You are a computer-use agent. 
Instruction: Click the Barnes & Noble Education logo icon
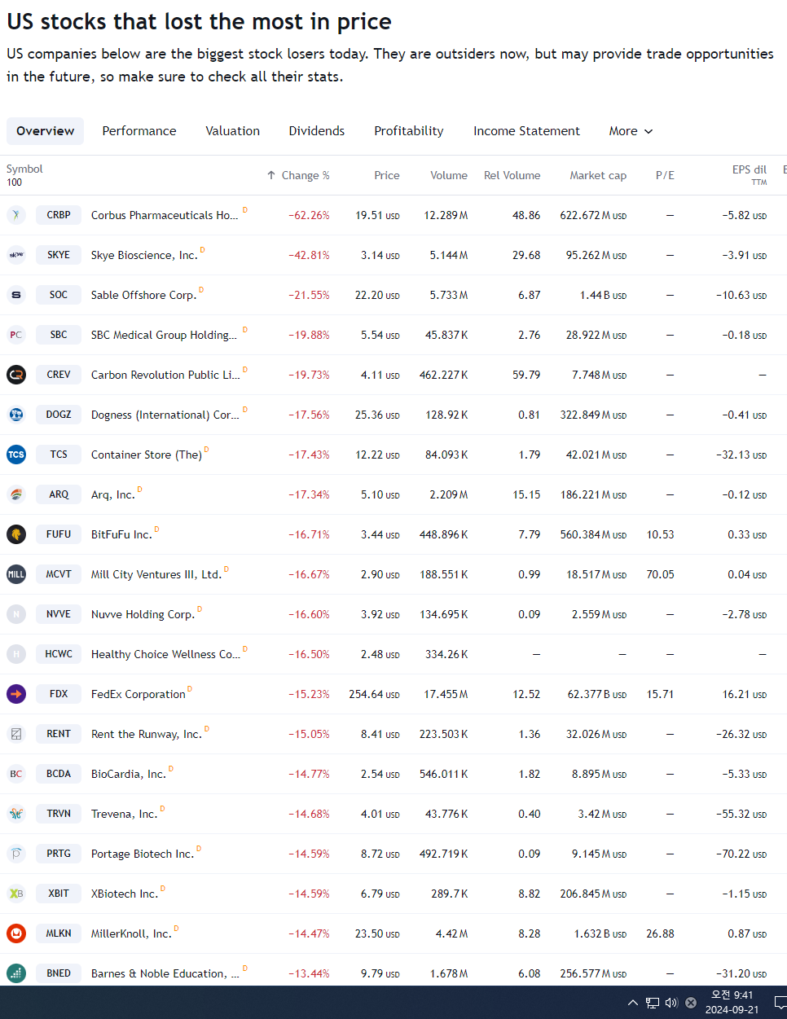tap(16, 973)
